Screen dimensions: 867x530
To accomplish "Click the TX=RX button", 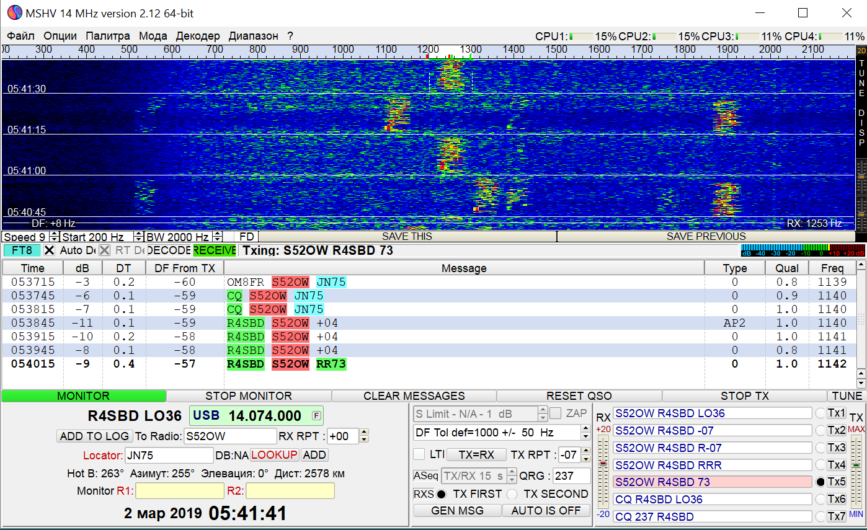I will coord(476,454).
